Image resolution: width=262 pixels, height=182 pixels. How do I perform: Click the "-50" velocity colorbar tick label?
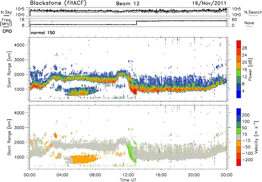click(246, 147)
